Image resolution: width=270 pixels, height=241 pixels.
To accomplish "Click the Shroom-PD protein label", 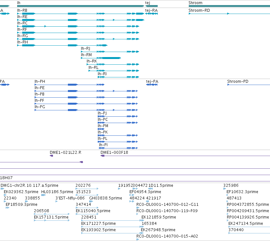I will [x=238, y=81].
